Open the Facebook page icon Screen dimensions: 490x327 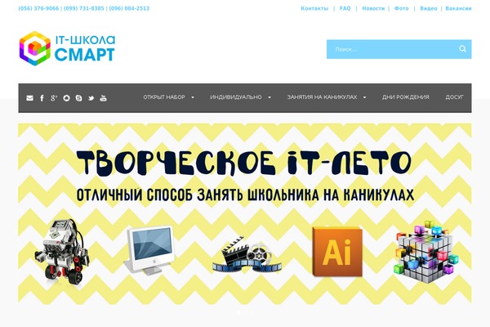coord(42,98)
